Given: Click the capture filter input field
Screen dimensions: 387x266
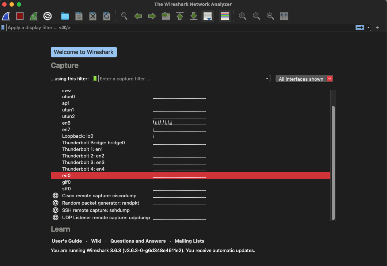Looking at the screenshot, I should (x=181, y=79).
